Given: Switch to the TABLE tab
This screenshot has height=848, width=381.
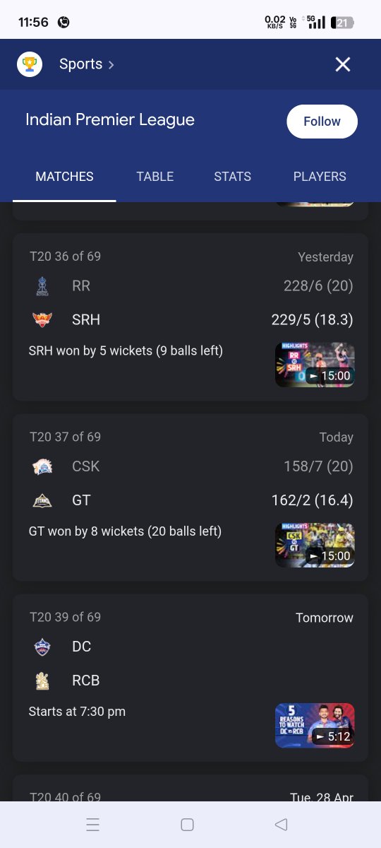Looking at the screenshot, I should click(x=155, y=177).
